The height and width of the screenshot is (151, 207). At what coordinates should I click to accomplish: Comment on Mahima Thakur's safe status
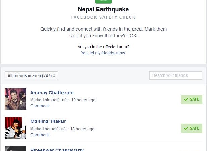tap(39, 135)
